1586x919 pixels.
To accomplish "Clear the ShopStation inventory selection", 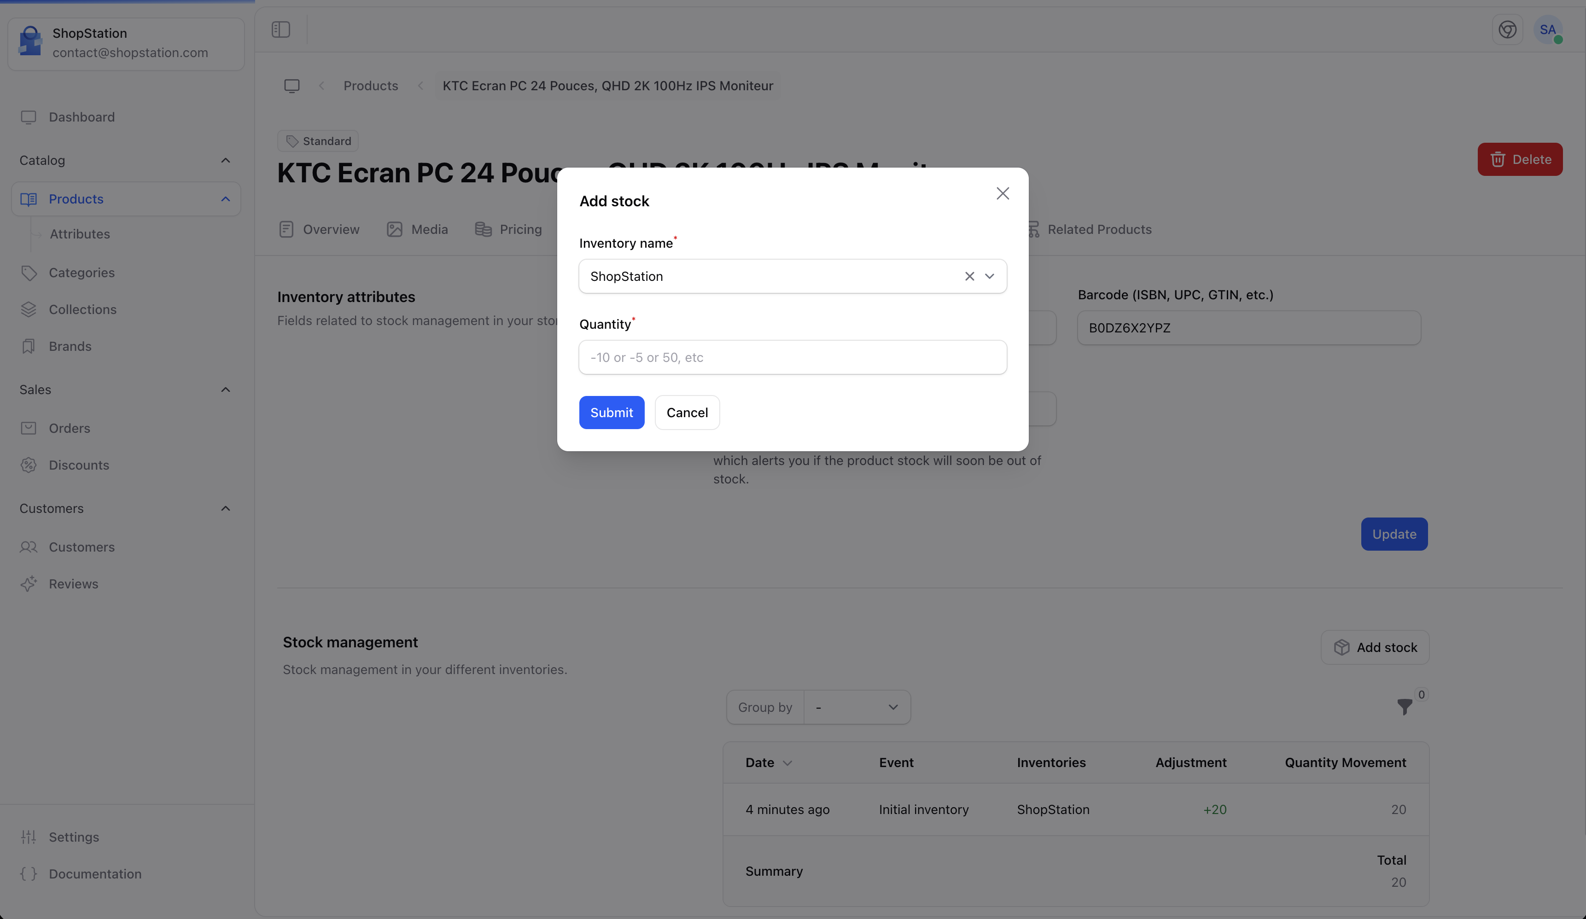I will click(x=969, y=276).
